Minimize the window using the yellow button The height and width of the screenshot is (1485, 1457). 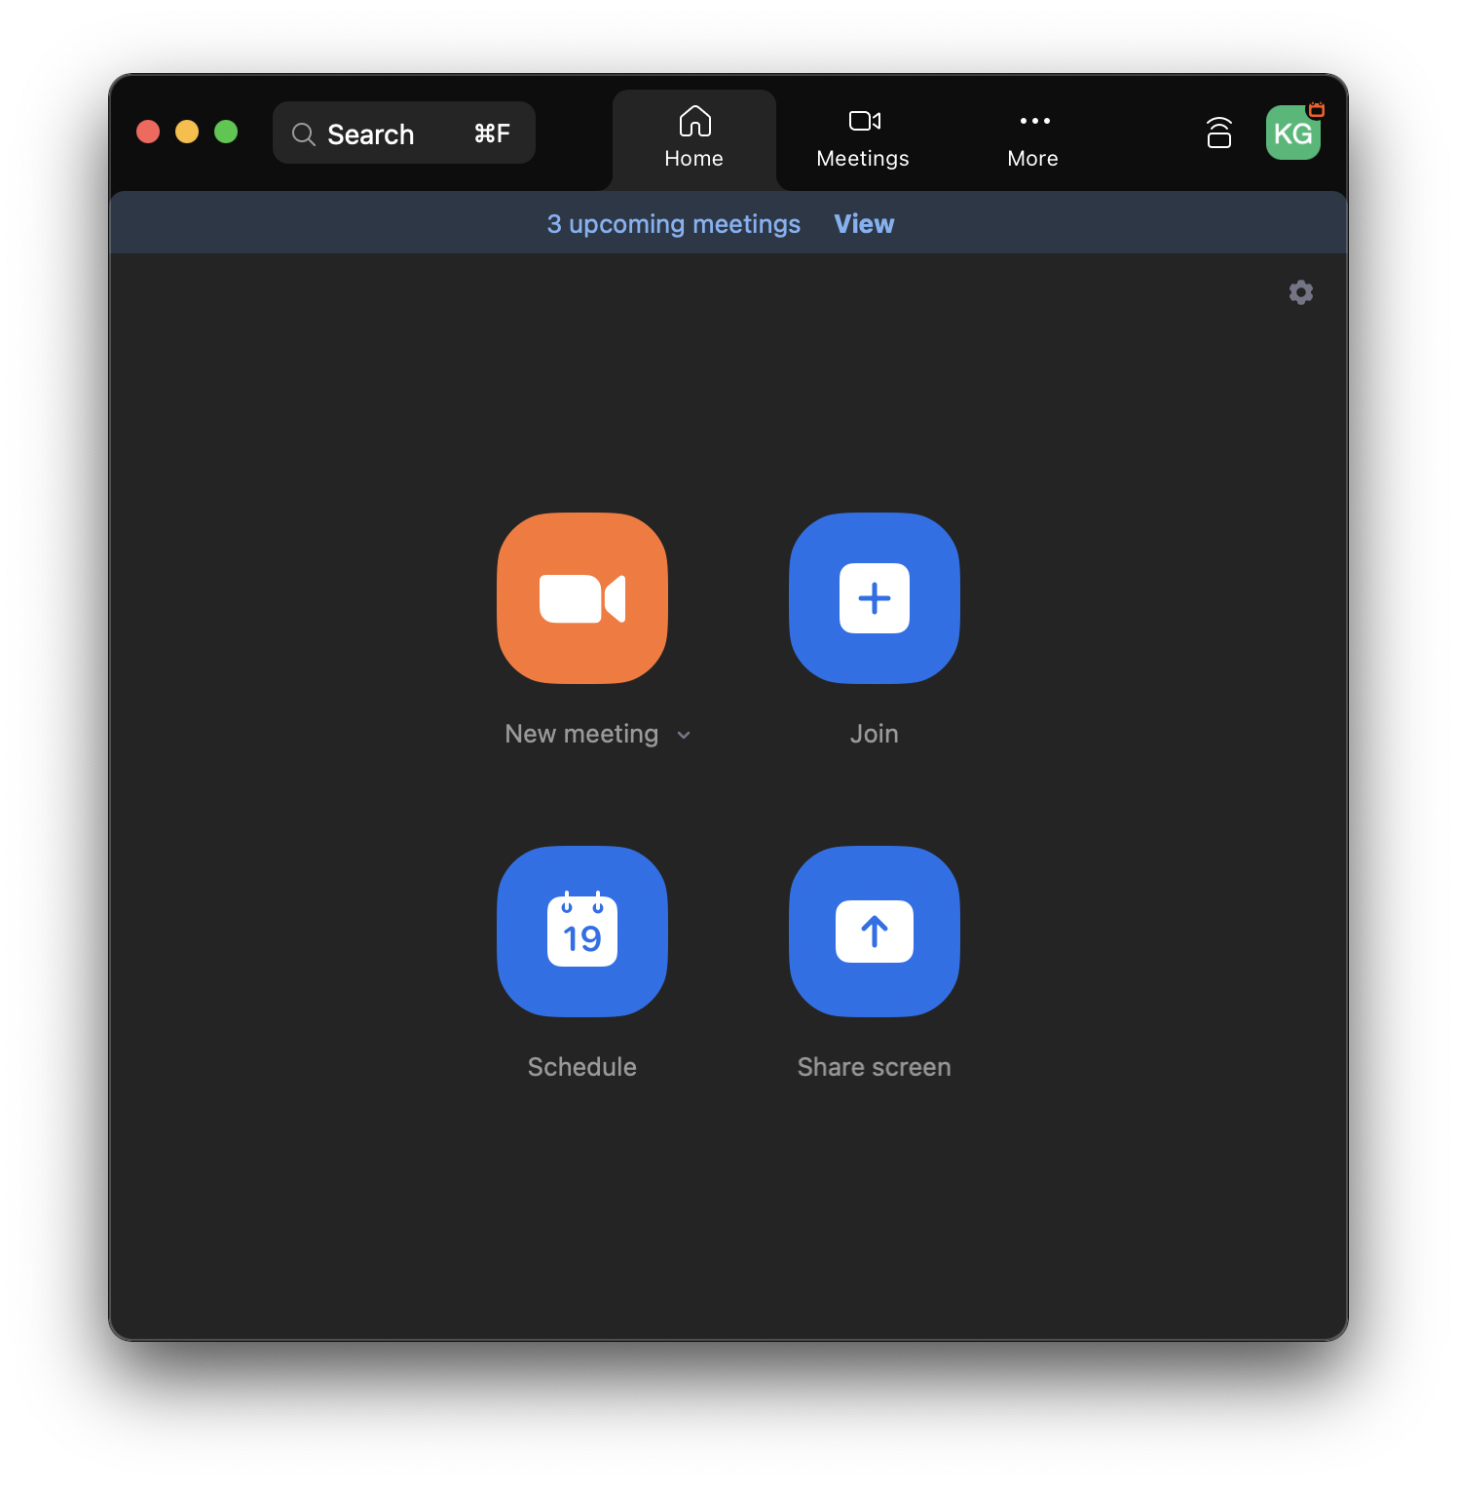coord(187,132)
